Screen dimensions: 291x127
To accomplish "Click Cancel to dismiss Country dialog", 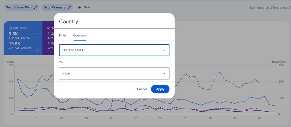I will tap(142, 89).
